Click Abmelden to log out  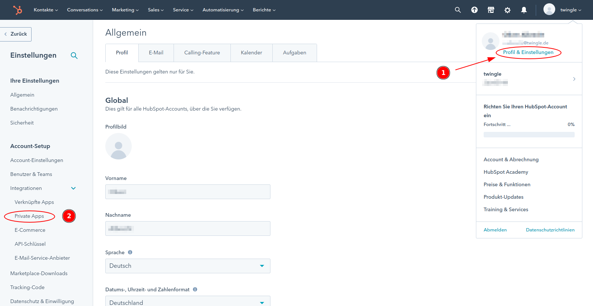[495, 230]
